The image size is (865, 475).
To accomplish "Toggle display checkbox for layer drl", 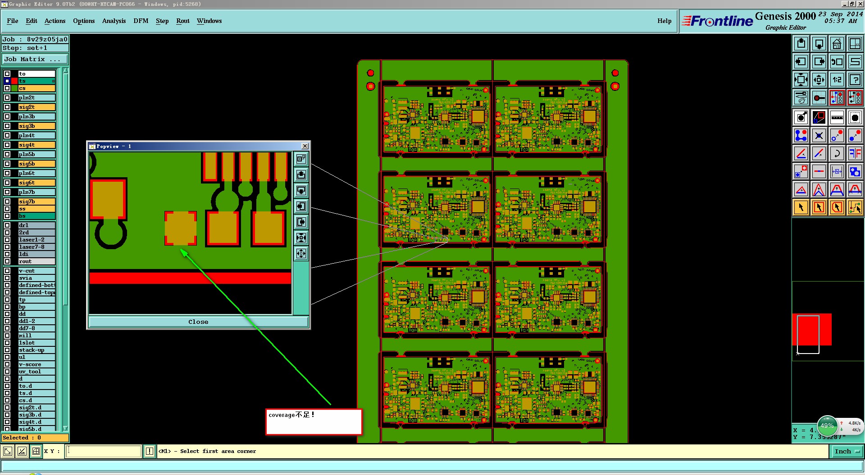I will pos(7,225).
